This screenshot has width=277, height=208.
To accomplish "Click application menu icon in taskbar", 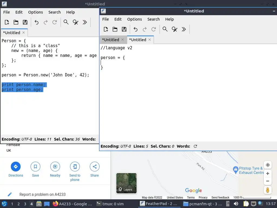I will click(x=4, y=204).
